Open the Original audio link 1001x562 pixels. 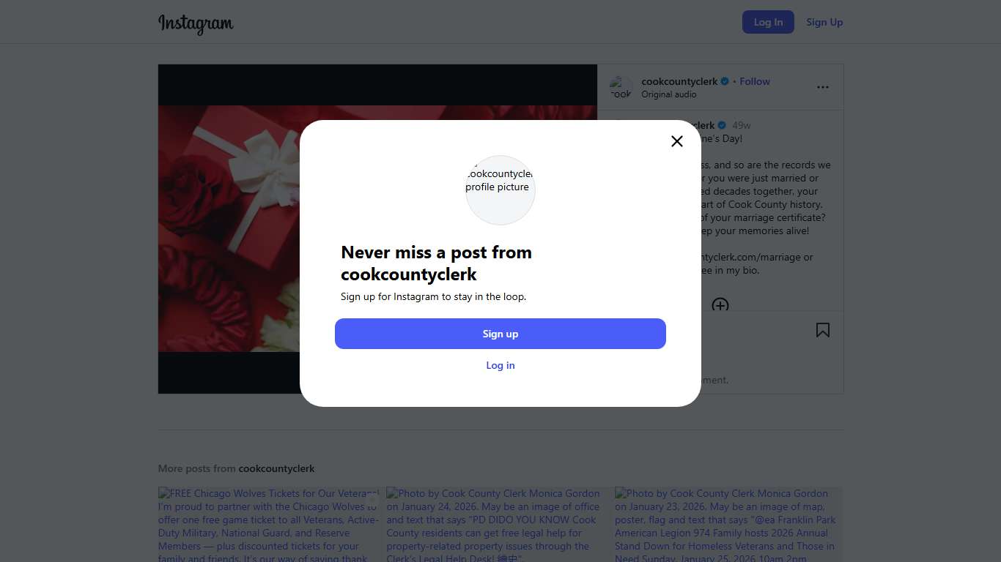click(x=668, y=94)
